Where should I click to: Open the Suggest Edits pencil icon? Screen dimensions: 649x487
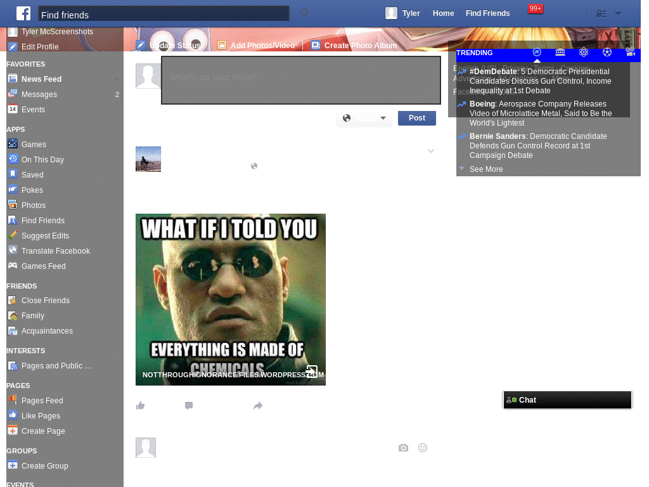pyautogui.click(x=13, y=235)
